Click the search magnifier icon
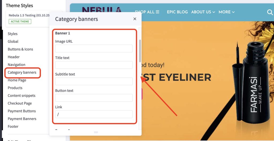Image resolution: width=274 pixels, height=141 pixels. [270, 12]
